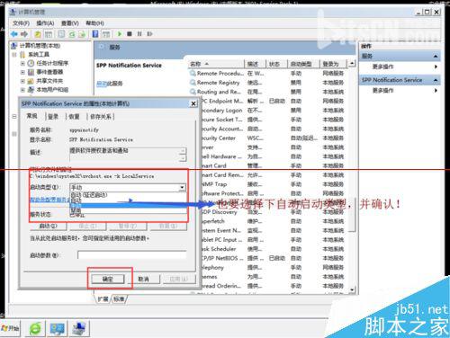The height and width of the screenshot is (338, 450).
Task: Click the services list vertical scrollbar
Action: (353, 178)
